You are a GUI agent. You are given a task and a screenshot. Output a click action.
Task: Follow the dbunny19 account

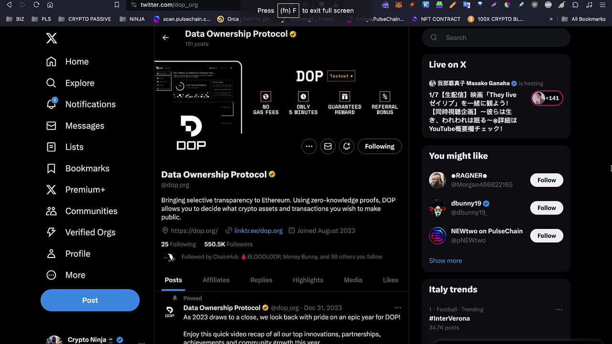(546, 208)
